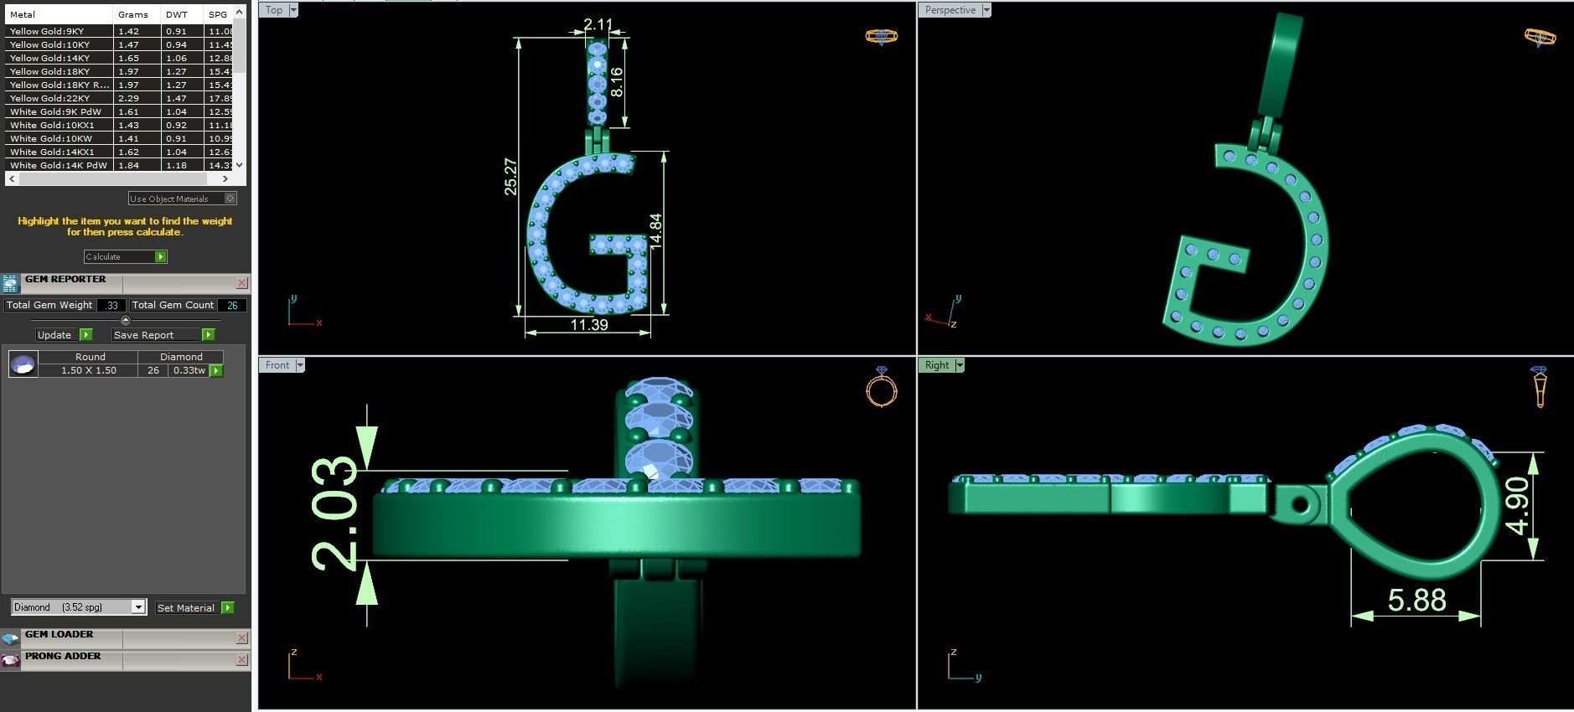Click Top viewport display mode icon
Image resolution: width=1574 pixels, height=712 pixels.
click(x=881, y=36)
